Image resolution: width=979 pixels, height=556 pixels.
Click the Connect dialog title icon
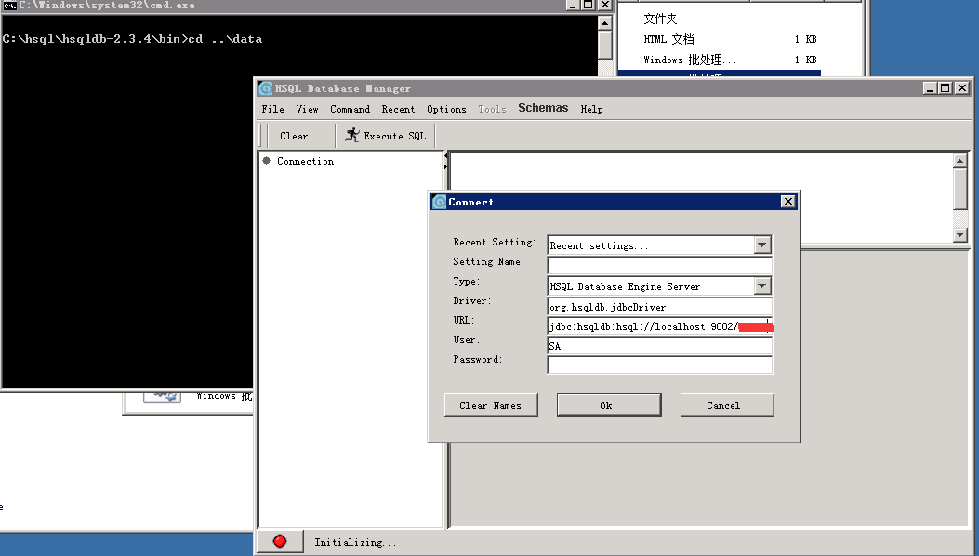[439, 202]
